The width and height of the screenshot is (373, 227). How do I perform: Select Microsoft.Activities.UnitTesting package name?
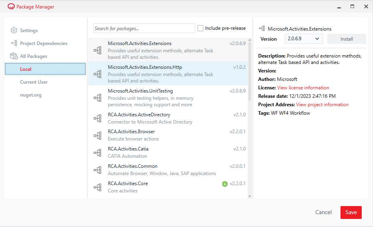(x=141, y=91)
